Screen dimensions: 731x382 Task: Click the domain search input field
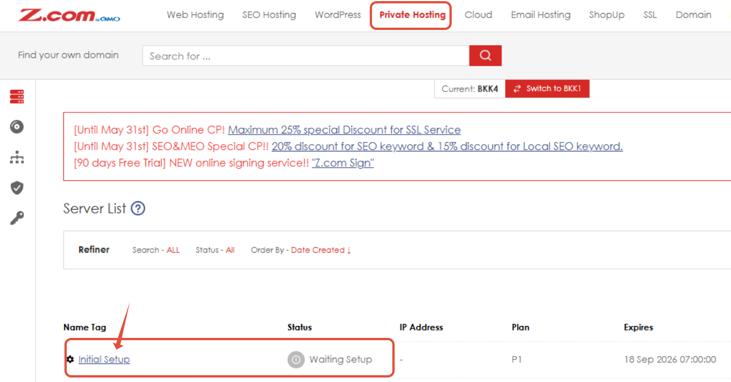[x=306, y=56]
